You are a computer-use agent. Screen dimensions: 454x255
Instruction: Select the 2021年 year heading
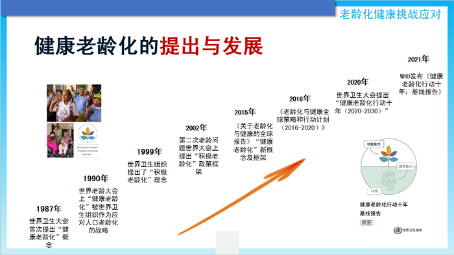pyautogui.click(x=418, y=59)
